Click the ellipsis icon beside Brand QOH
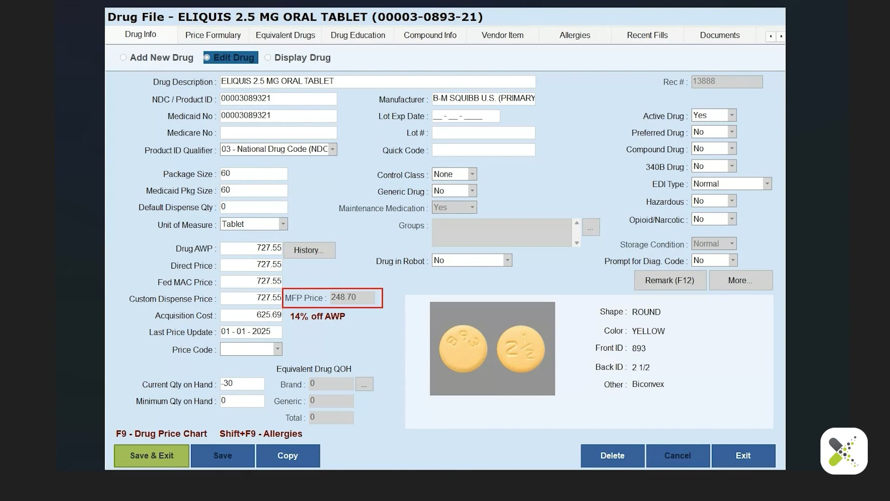Image resolution: width=890 pixels, height=501 pixels. pyautogui.click(x=364, y=384)
